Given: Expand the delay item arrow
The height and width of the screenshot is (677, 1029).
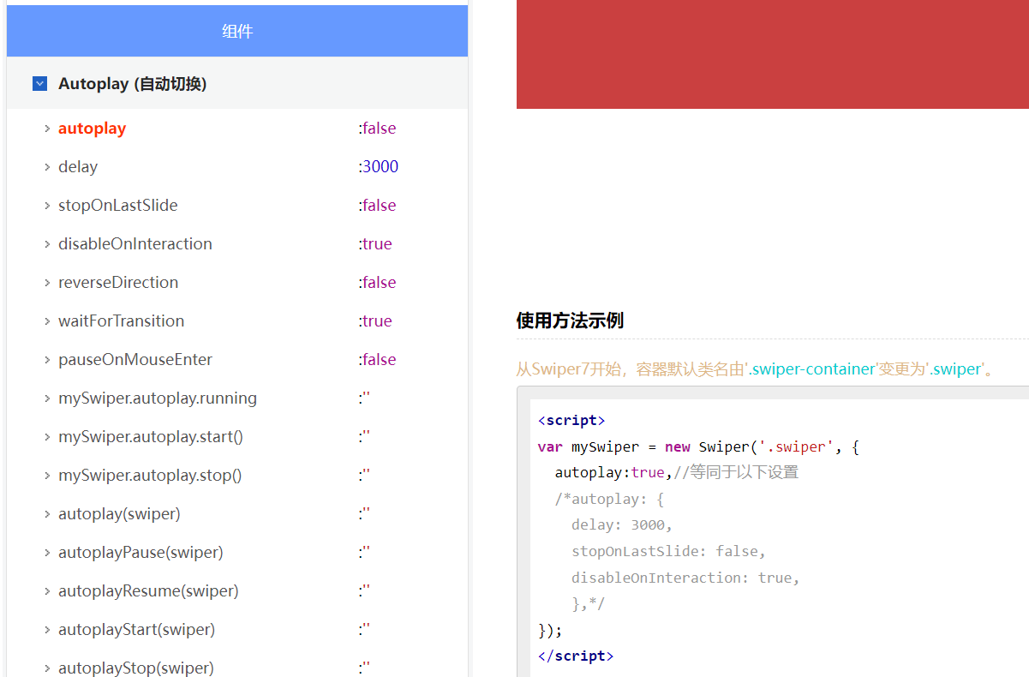Looking at the screenshot, I should [x=47, y=167].
